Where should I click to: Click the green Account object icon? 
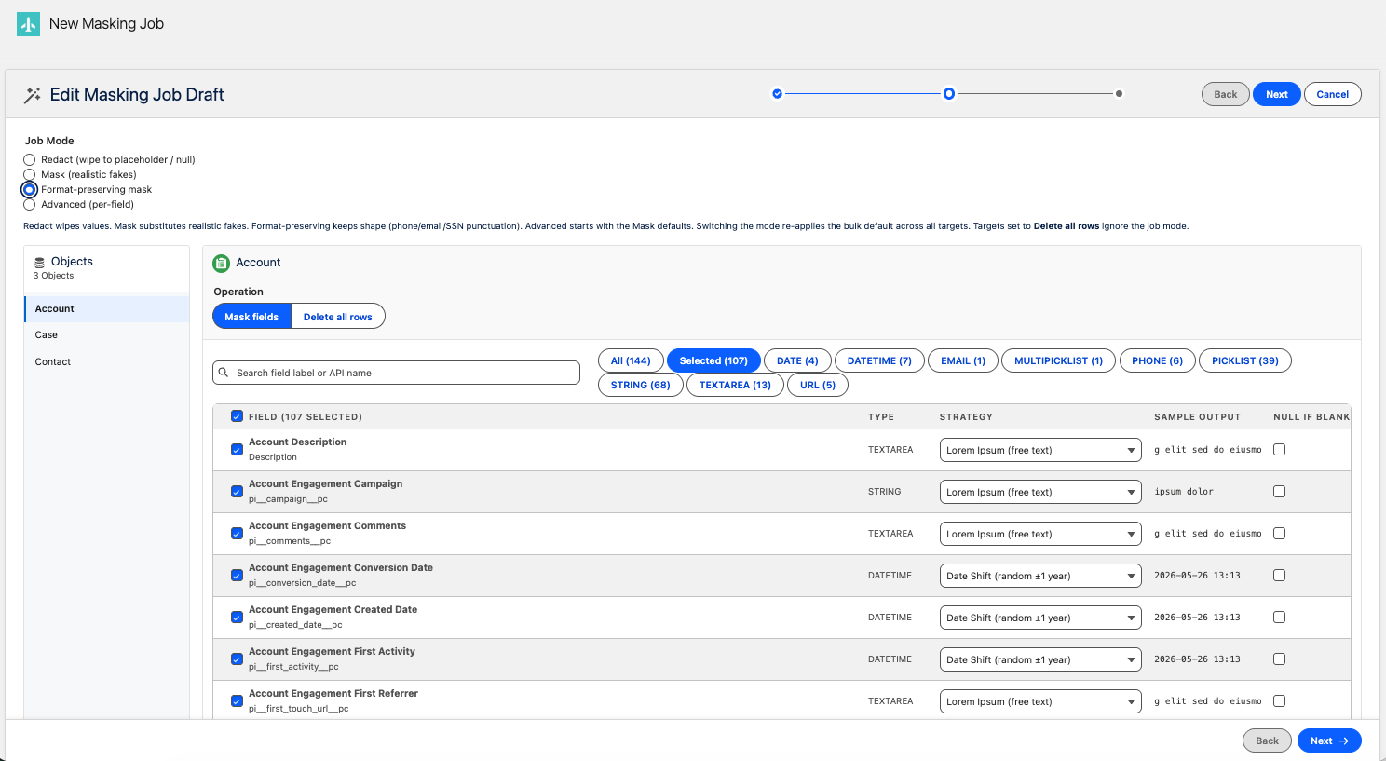coord(221,263)
